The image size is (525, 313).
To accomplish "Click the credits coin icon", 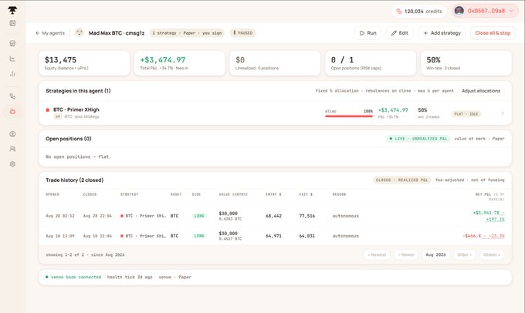I will pyautogui.click(x=399, y=11).
